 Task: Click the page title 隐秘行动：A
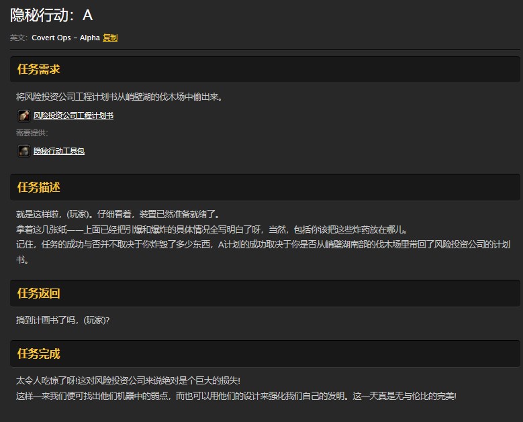click(52, 15)
